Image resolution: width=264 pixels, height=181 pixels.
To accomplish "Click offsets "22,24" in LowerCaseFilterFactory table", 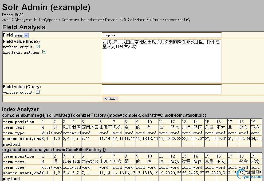I will tap(187, 173).
